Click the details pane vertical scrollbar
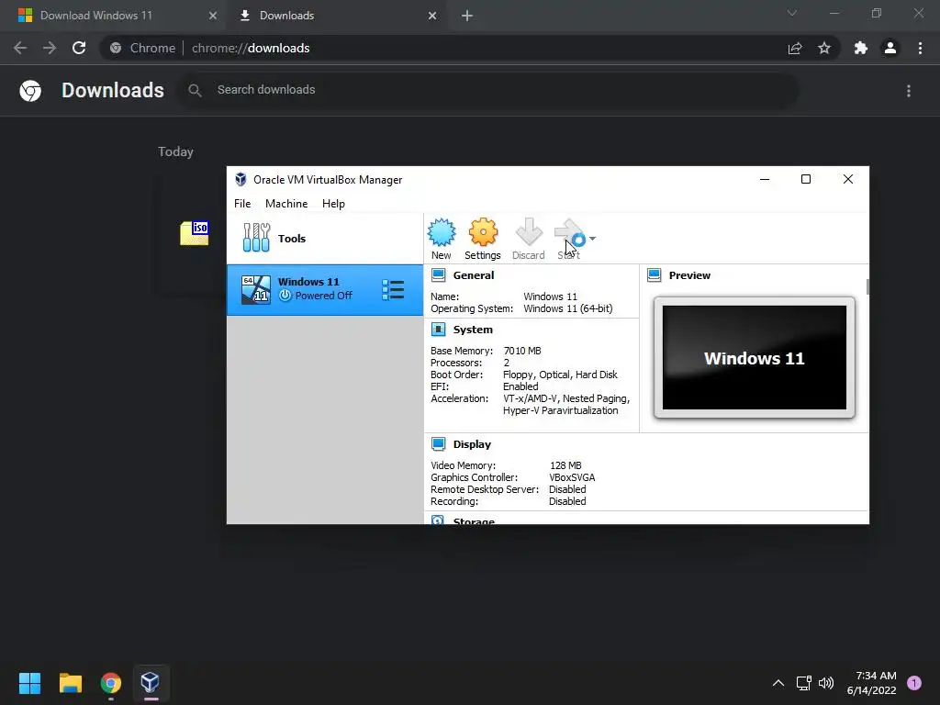The image size is (940, 705). click(867, 286)
